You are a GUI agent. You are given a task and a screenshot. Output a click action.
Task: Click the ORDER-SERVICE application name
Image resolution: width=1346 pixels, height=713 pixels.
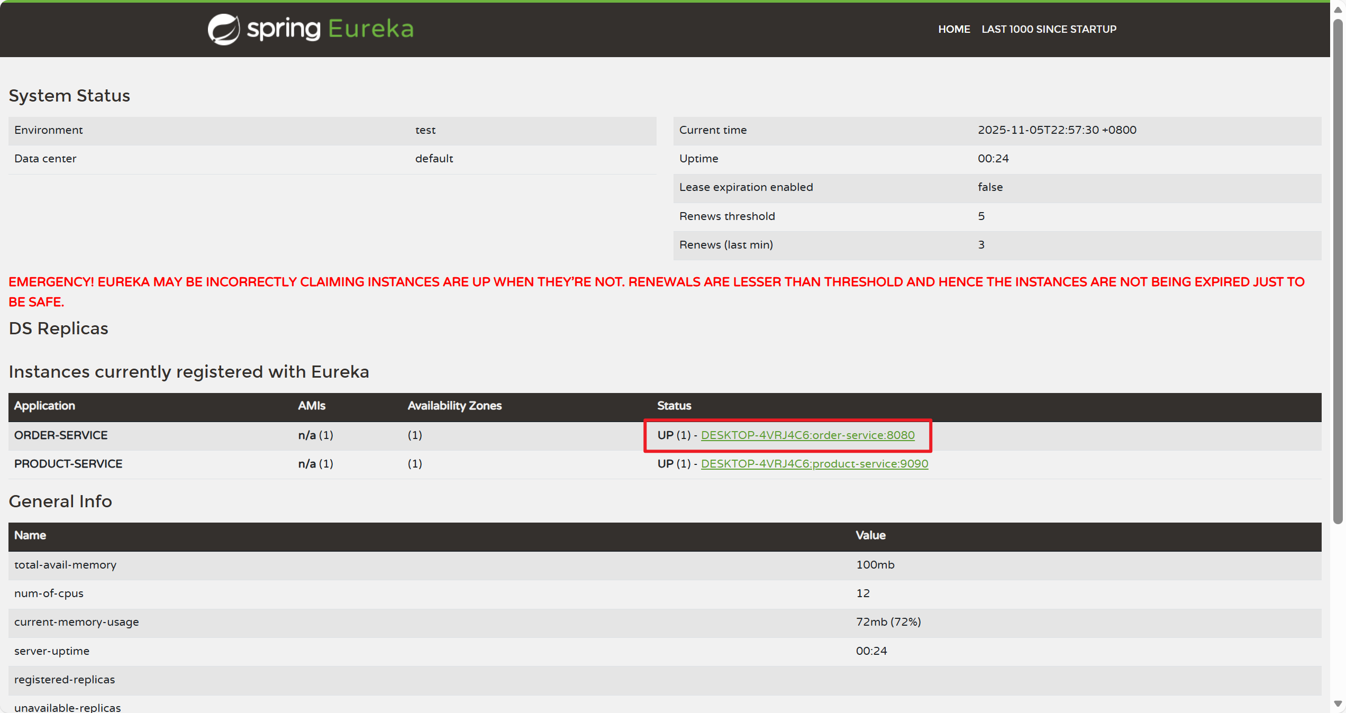(61, 435)
